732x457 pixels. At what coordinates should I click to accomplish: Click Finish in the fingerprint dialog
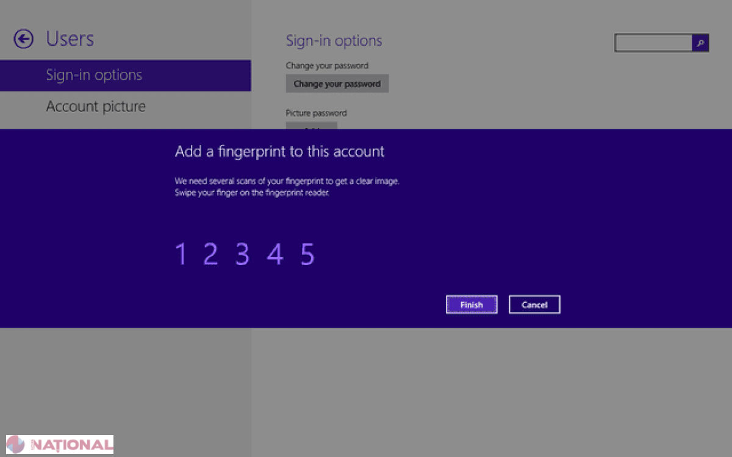point(472,305)
